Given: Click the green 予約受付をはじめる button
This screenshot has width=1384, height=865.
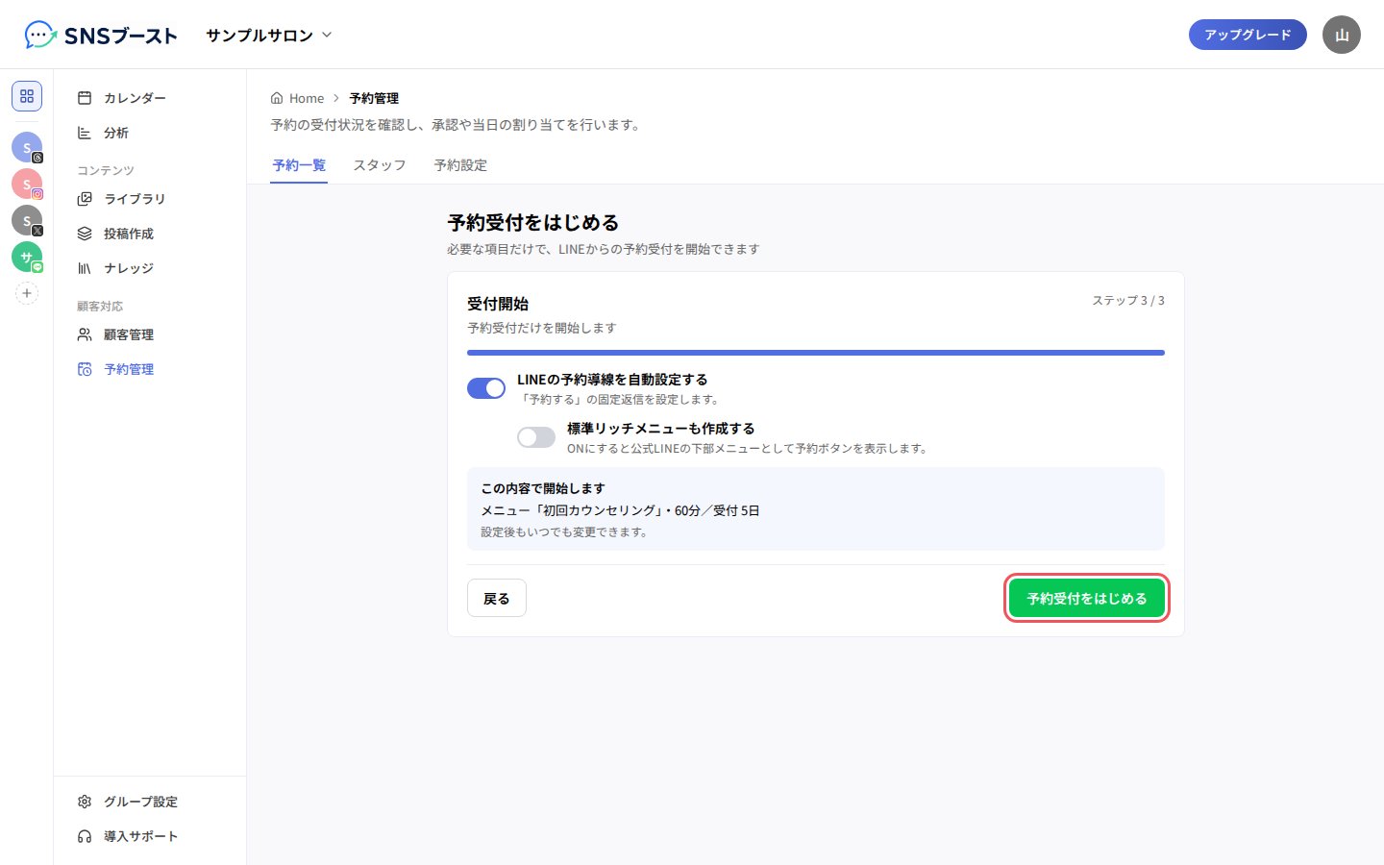Looking at the screenshot, I should [x=1087, y=598].
